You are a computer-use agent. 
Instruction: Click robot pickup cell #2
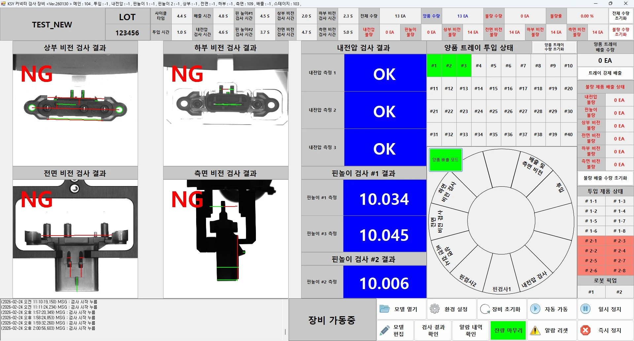point(619,292)
